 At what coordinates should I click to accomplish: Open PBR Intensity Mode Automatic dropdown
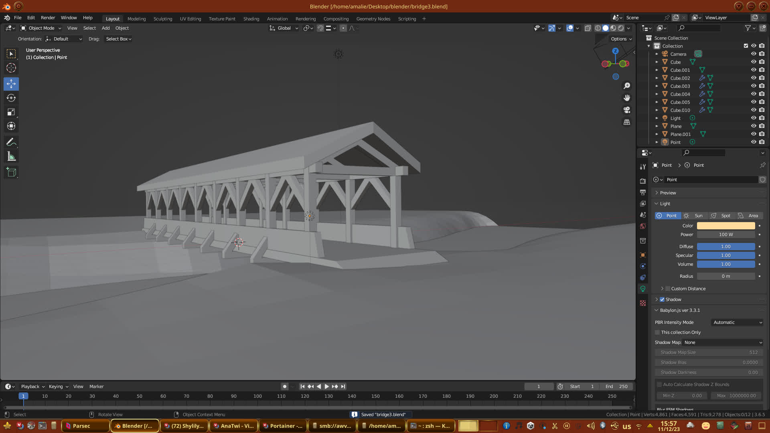tap(737, 322)
